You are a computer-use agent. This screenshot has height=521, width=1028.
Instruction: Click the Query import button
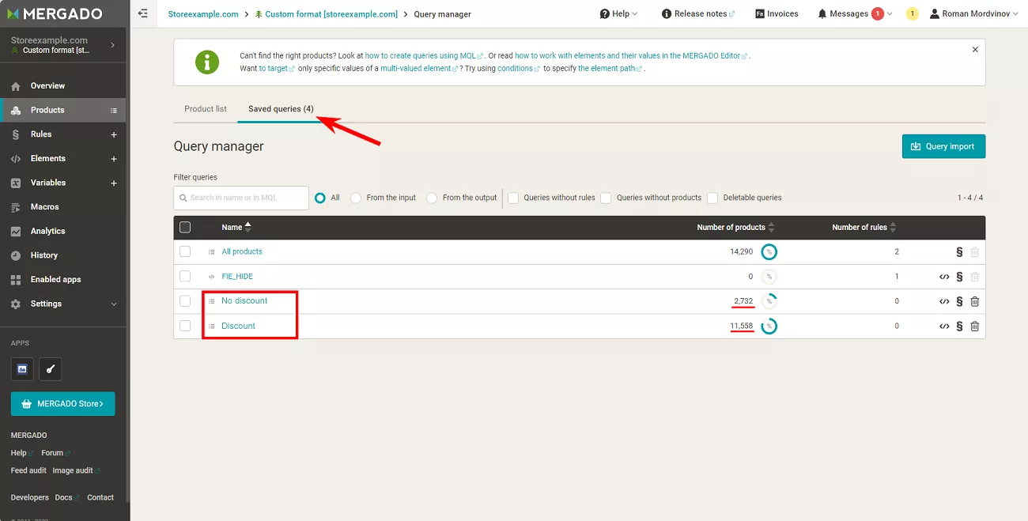[943, 146]
